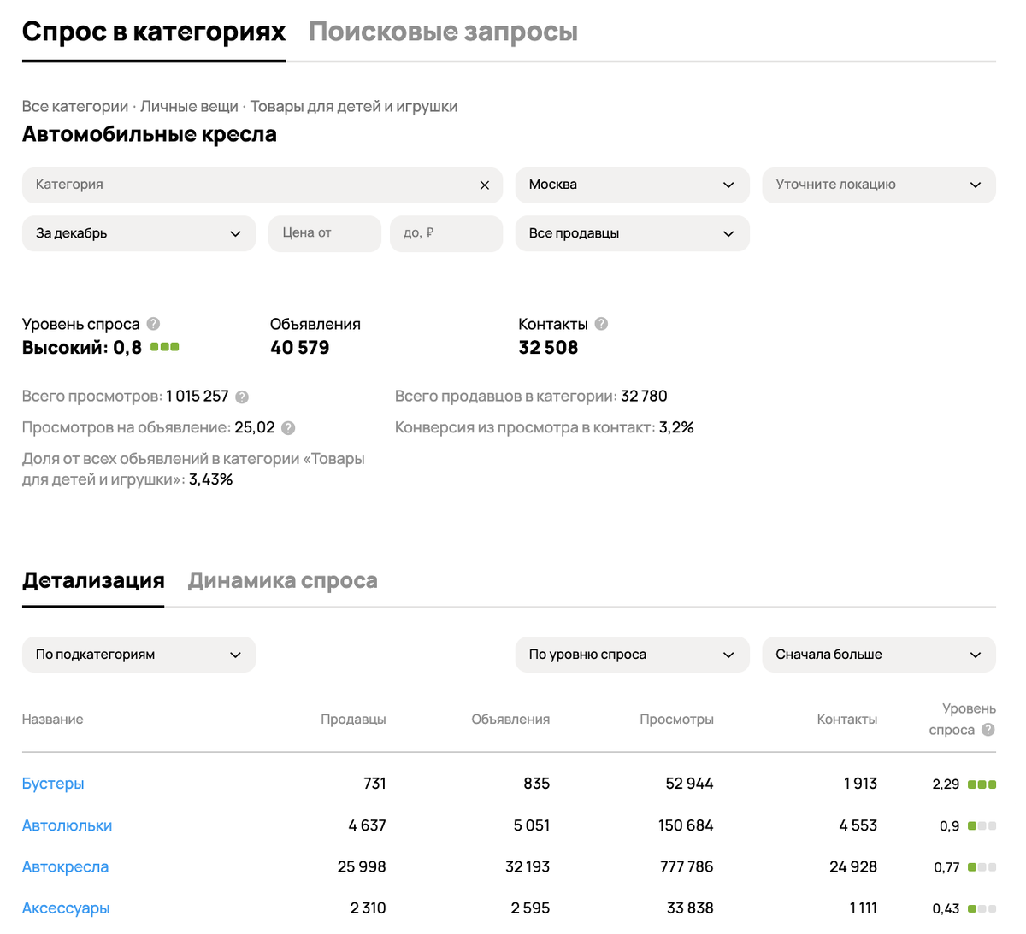Open the Аксессуары subcategory

[x=66, y=908]
